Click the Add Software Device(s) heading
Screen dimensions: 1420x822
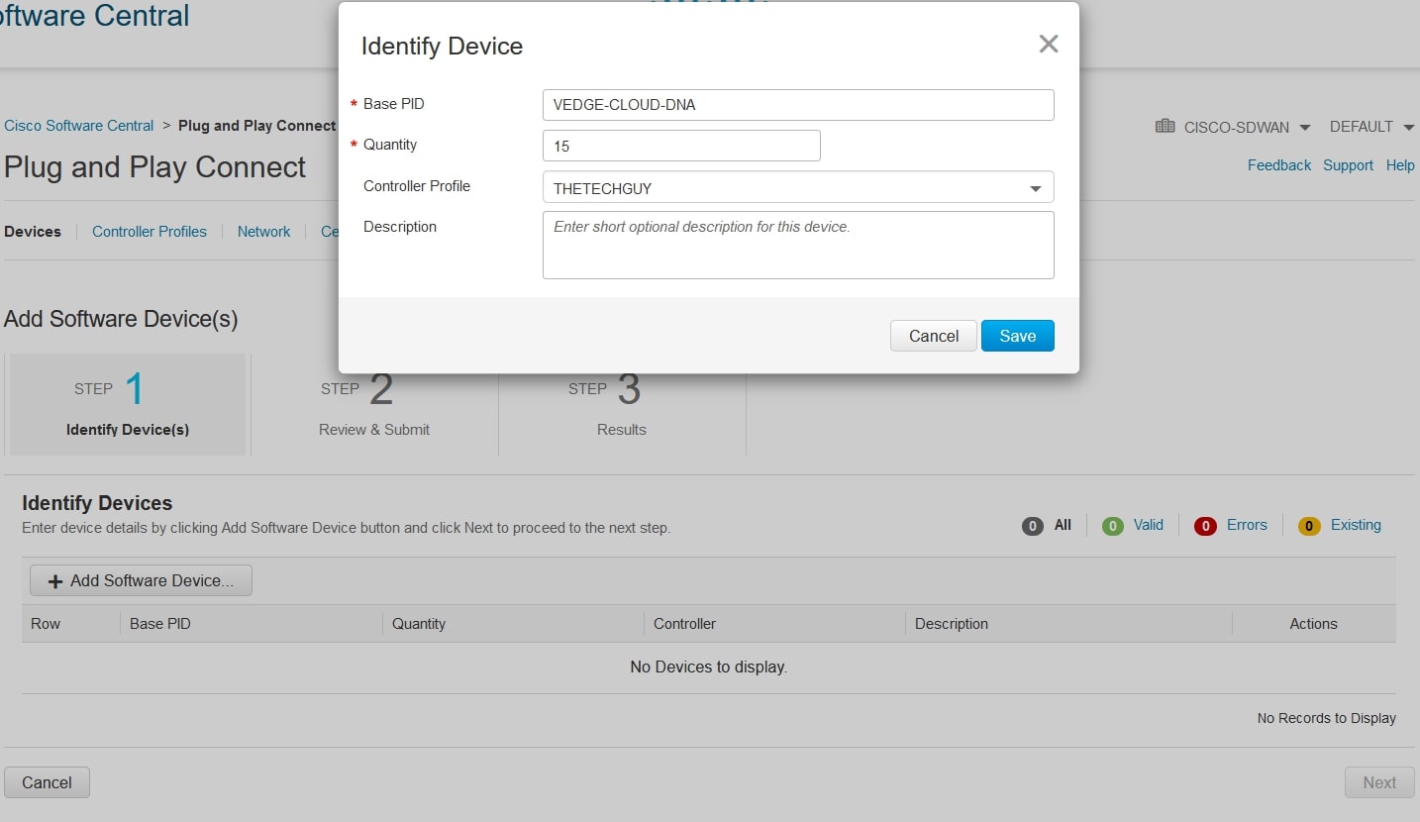tap(121, 319)
